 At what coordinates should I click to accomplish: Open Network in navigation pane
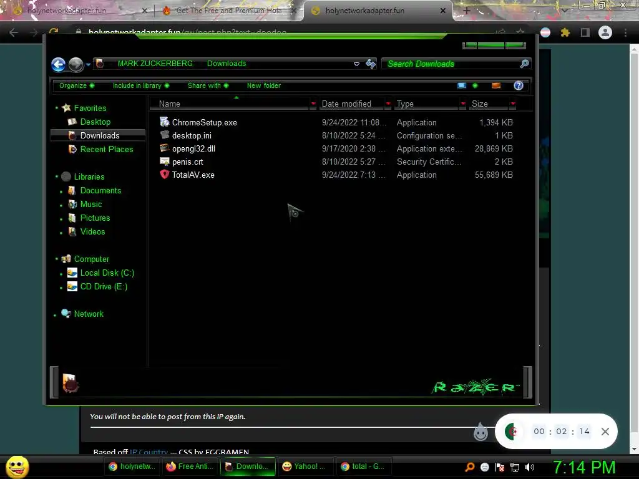(x=89, y=314)
